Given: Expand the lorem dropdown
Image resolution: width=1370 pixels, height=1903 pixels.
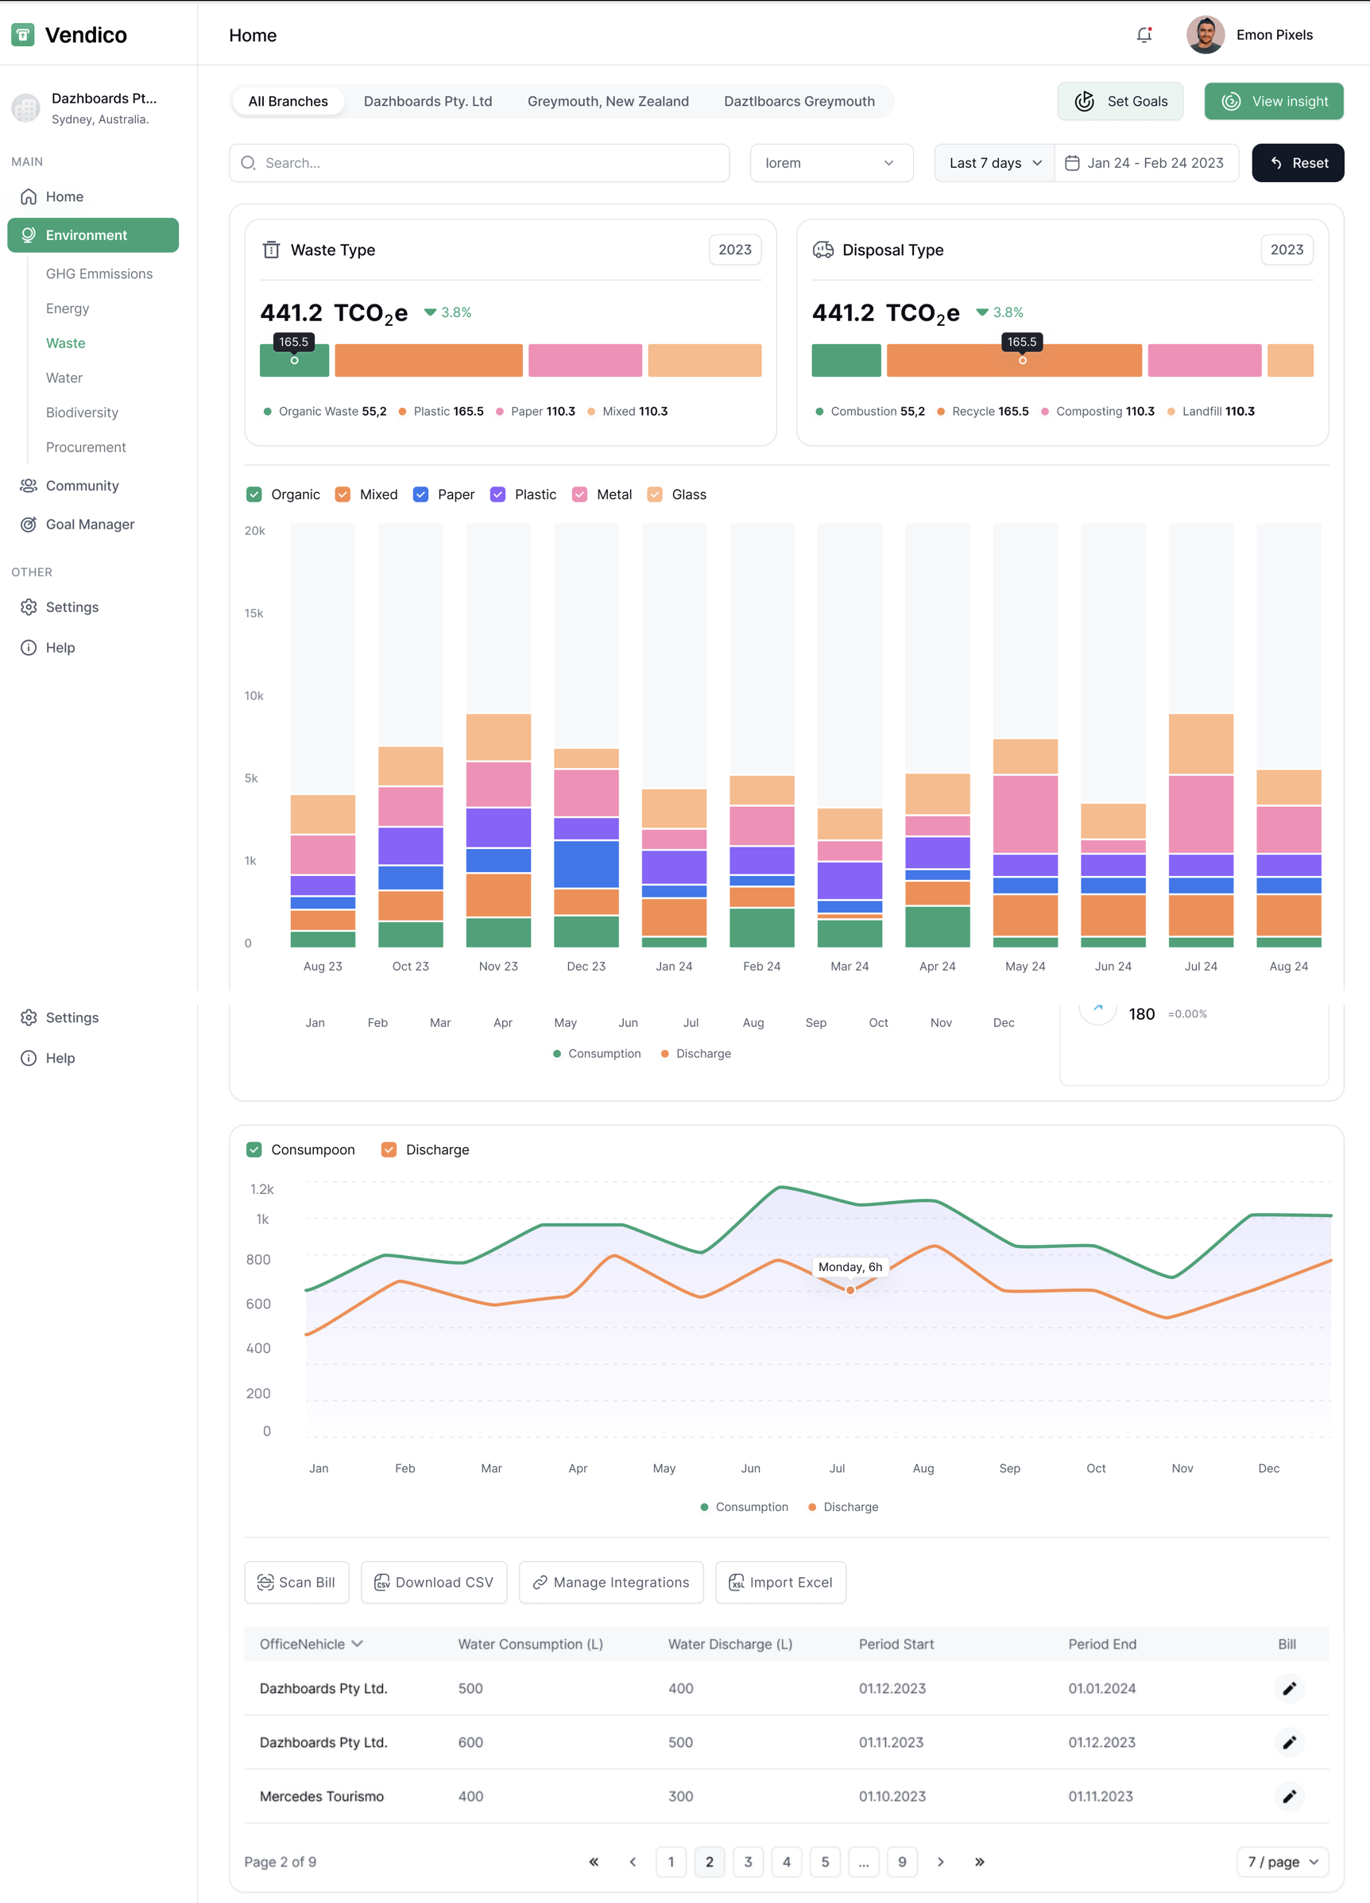Looking at the screenshot, I should 830,163.
